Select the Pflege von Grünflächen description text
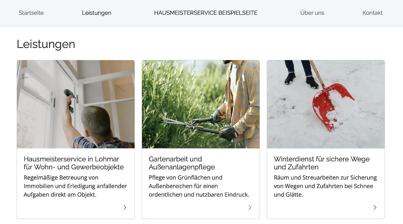 [x=199, y=186]
